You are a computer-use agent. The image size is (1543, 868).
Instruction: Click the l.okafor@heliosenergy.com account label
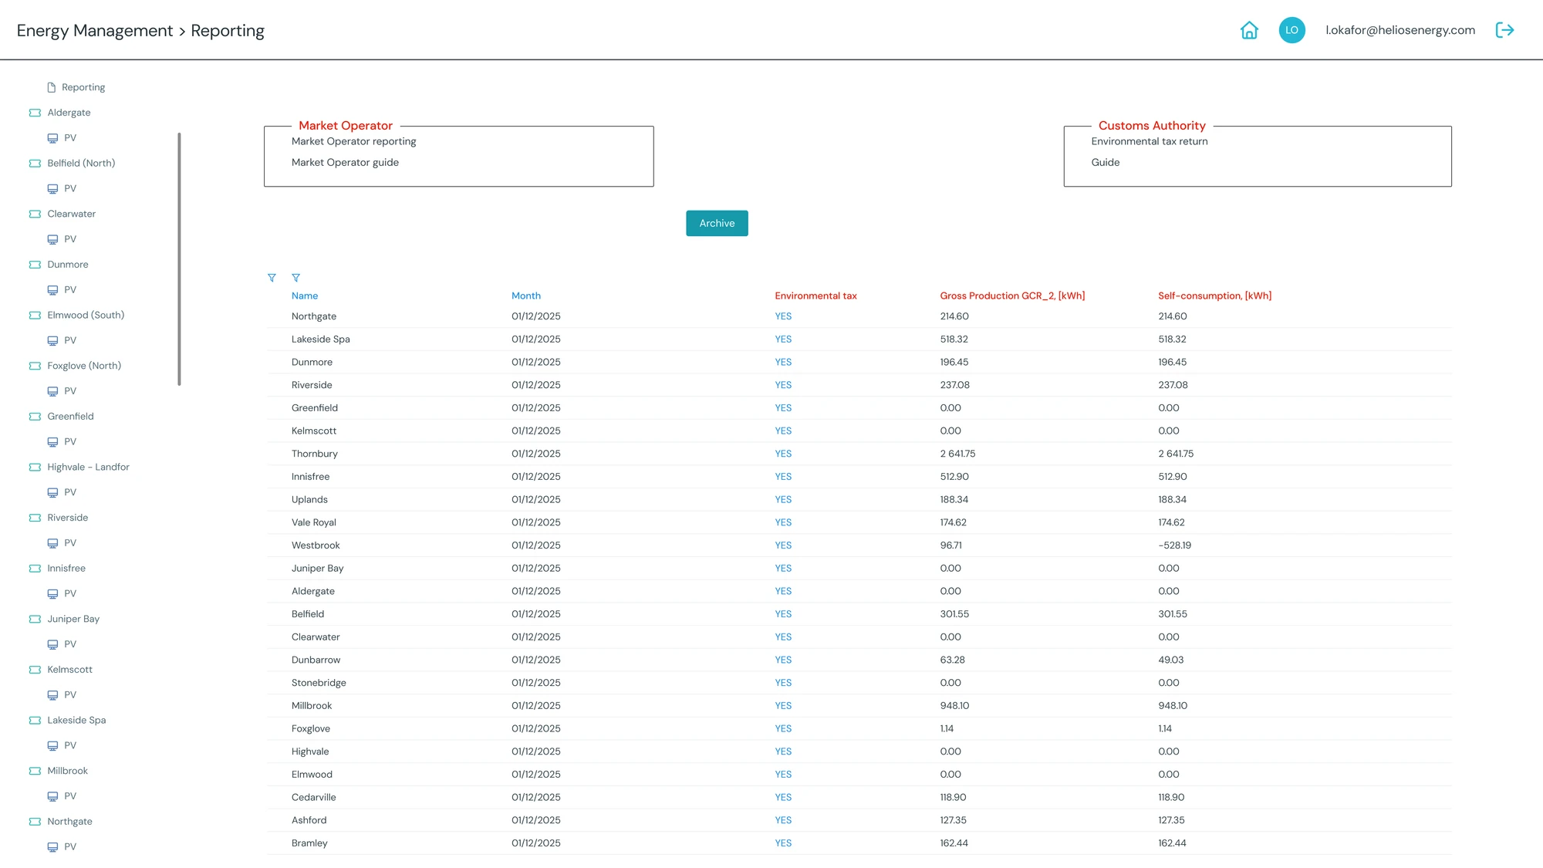click(1400, 30)
